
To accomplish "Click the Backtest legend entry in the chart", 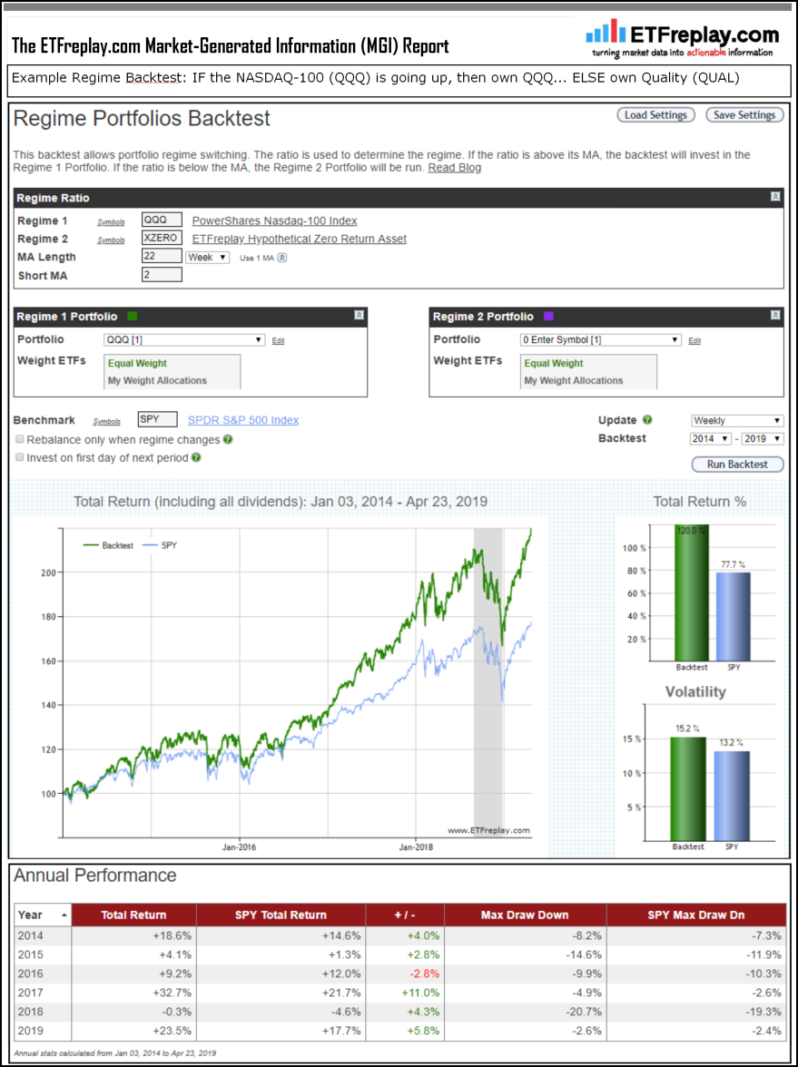I will pos(108,546).
